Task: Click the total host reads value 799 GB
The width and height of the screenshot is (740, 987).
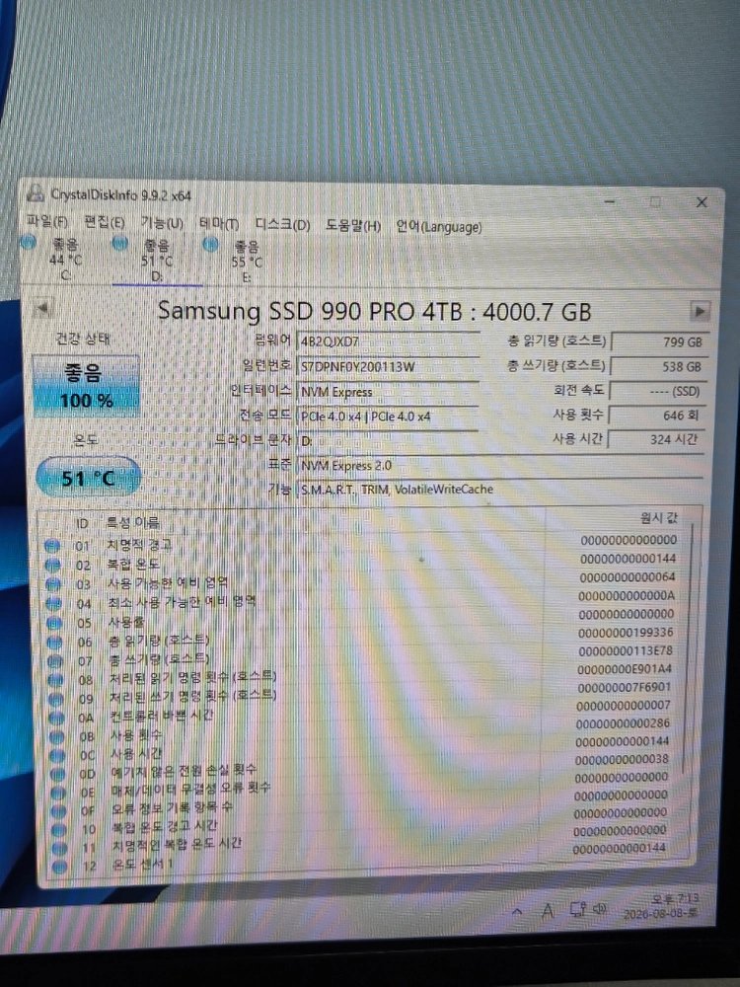Action: pyautogui.click(x=659, y=342)
